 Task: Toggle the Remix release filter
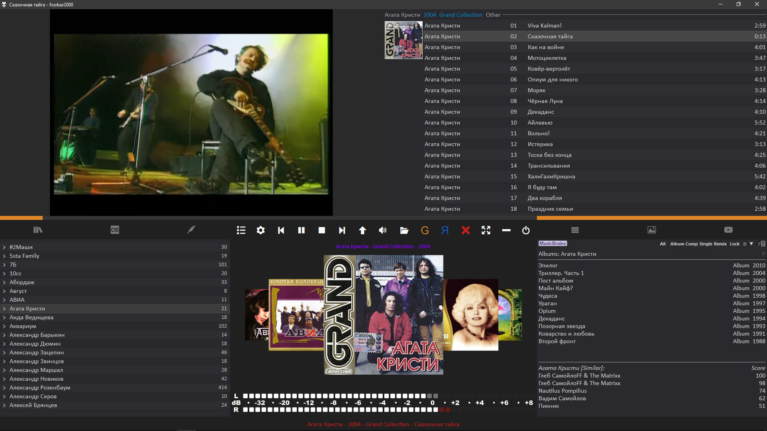click(x=720, y=244)
